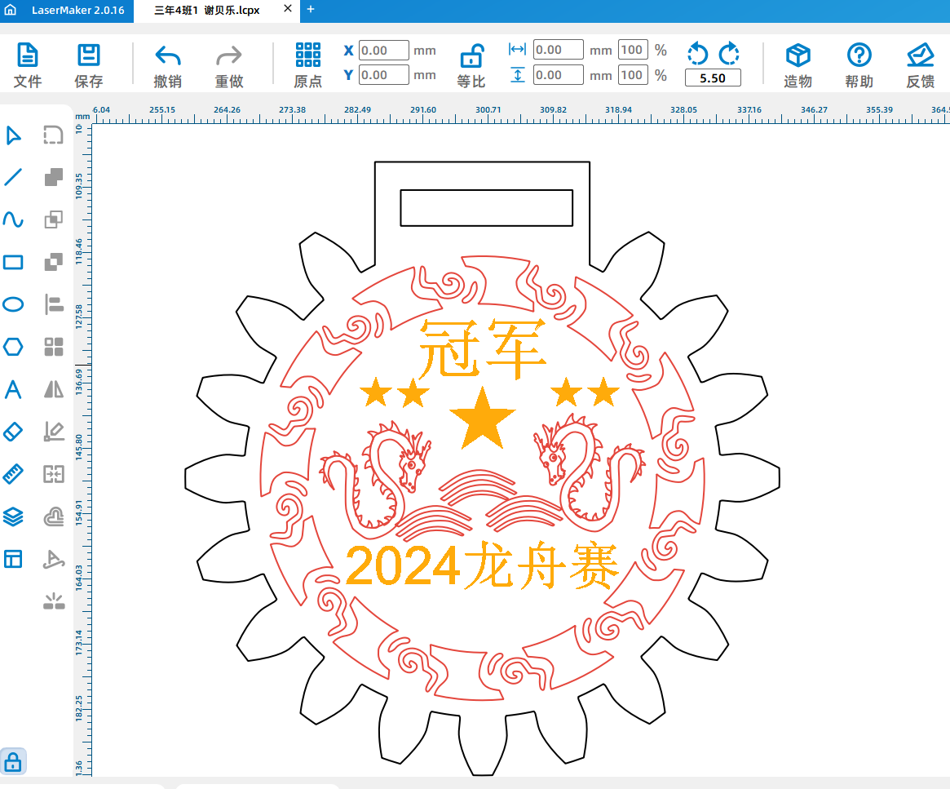950x789 pixels.
Task: Select the Polygon drawing tool
Action: coord(13,347)
